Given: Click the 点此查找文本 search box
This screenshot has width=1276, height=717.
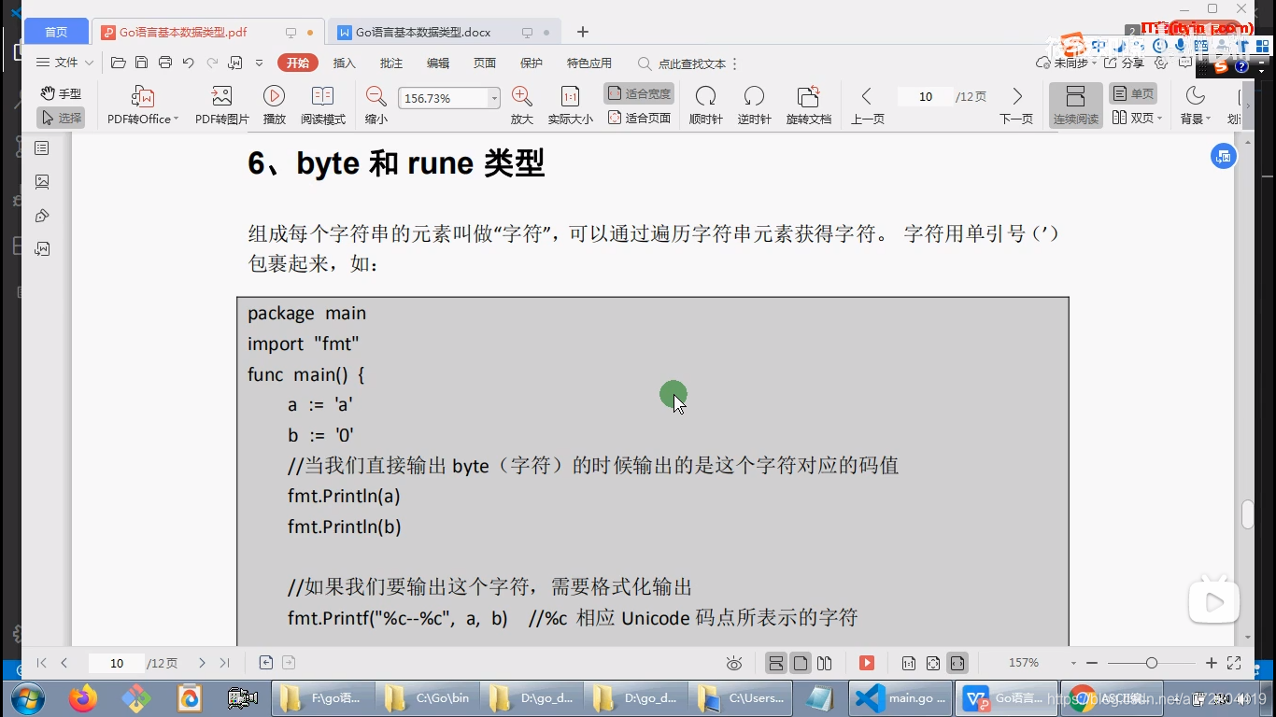Looking at the screenshot, I should click(687, 63).
